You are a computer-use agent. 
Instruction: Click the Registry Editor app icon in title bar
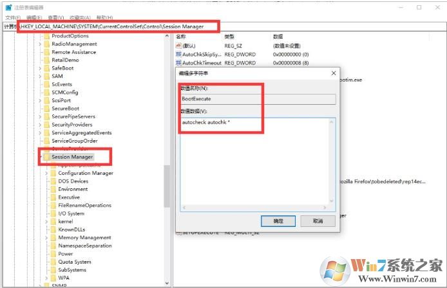(8, 8)
